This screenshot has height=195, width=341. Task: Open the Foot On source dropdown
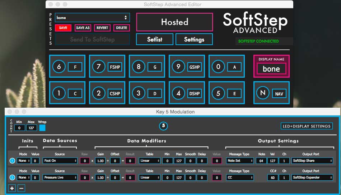(x=60, y=161)
